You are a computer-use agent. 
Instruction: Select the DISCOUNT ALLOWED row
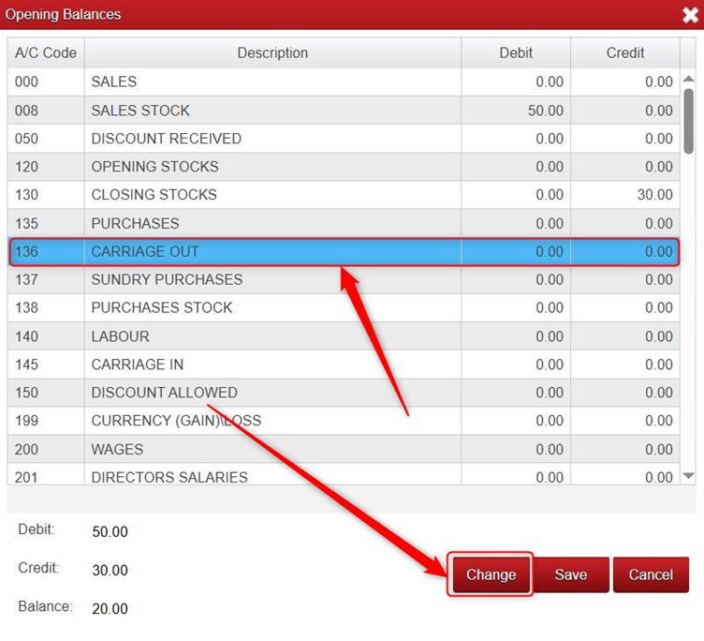coord(344,393)
